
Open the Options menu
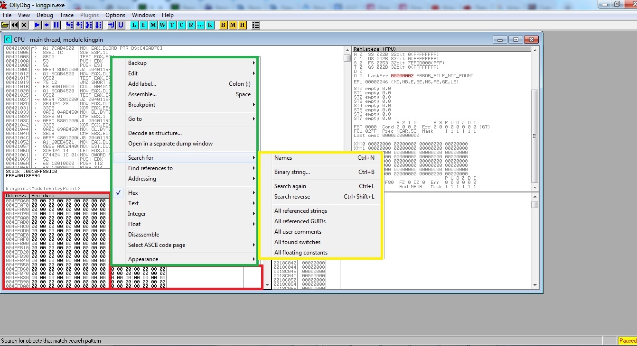pyautogui.click(x=115, y=15)
